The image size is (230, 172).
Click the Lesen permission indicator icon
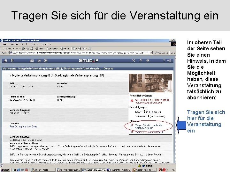point(144,111)
